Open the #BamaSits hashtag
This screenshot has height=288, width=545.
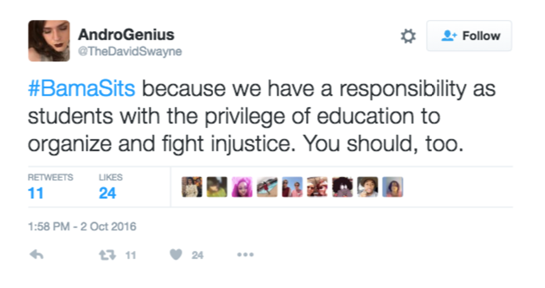(82, 88)
